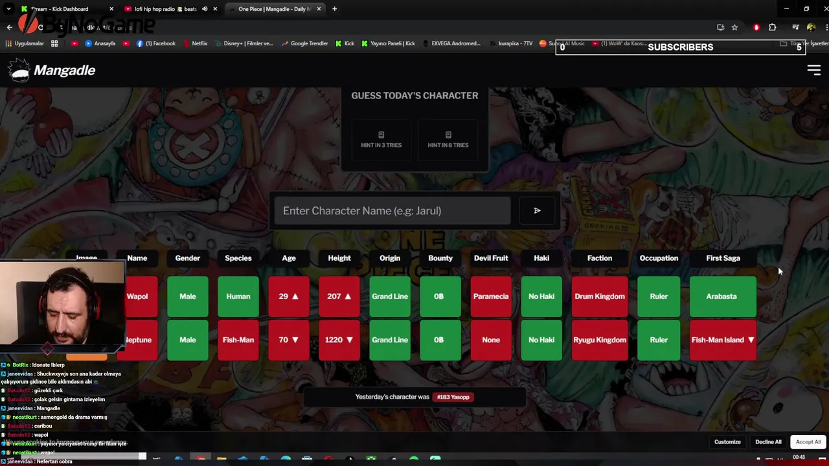Click the age 29 cell

[289, 296]
